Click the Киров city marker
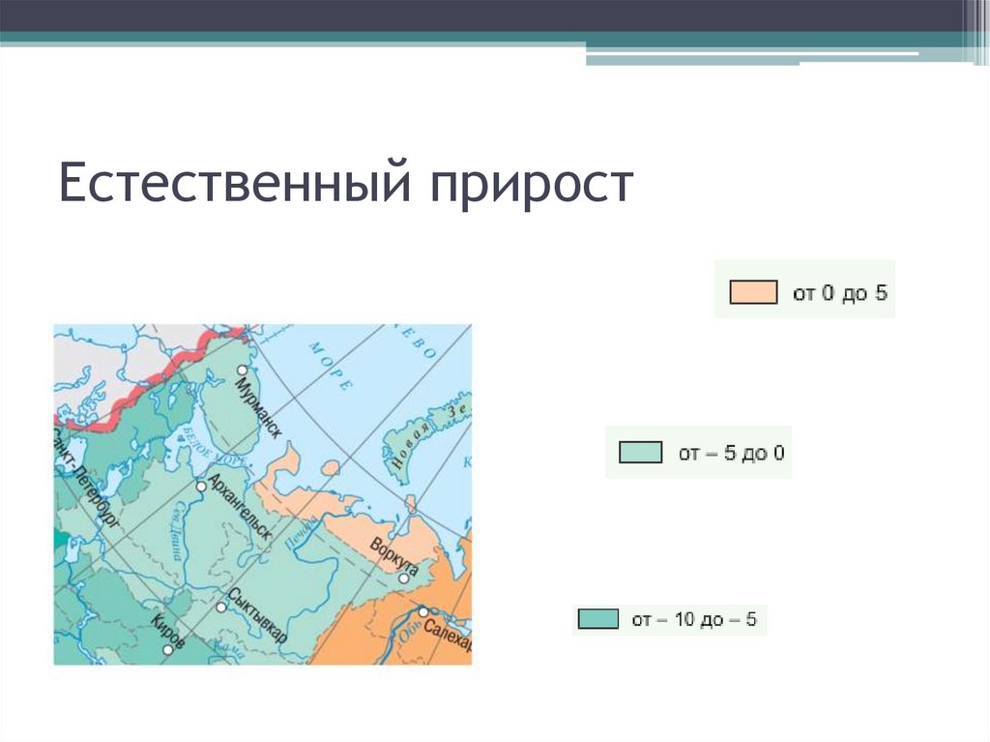This screenshot has height=742, width=990. coord(167,650)
